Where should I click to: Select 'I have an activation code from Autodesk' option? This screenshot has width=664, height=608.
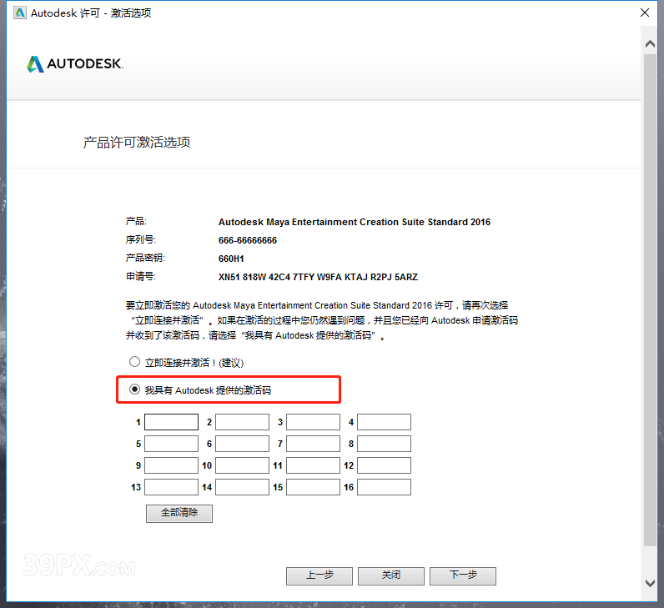pyautogui.click(x=134, y=389)
